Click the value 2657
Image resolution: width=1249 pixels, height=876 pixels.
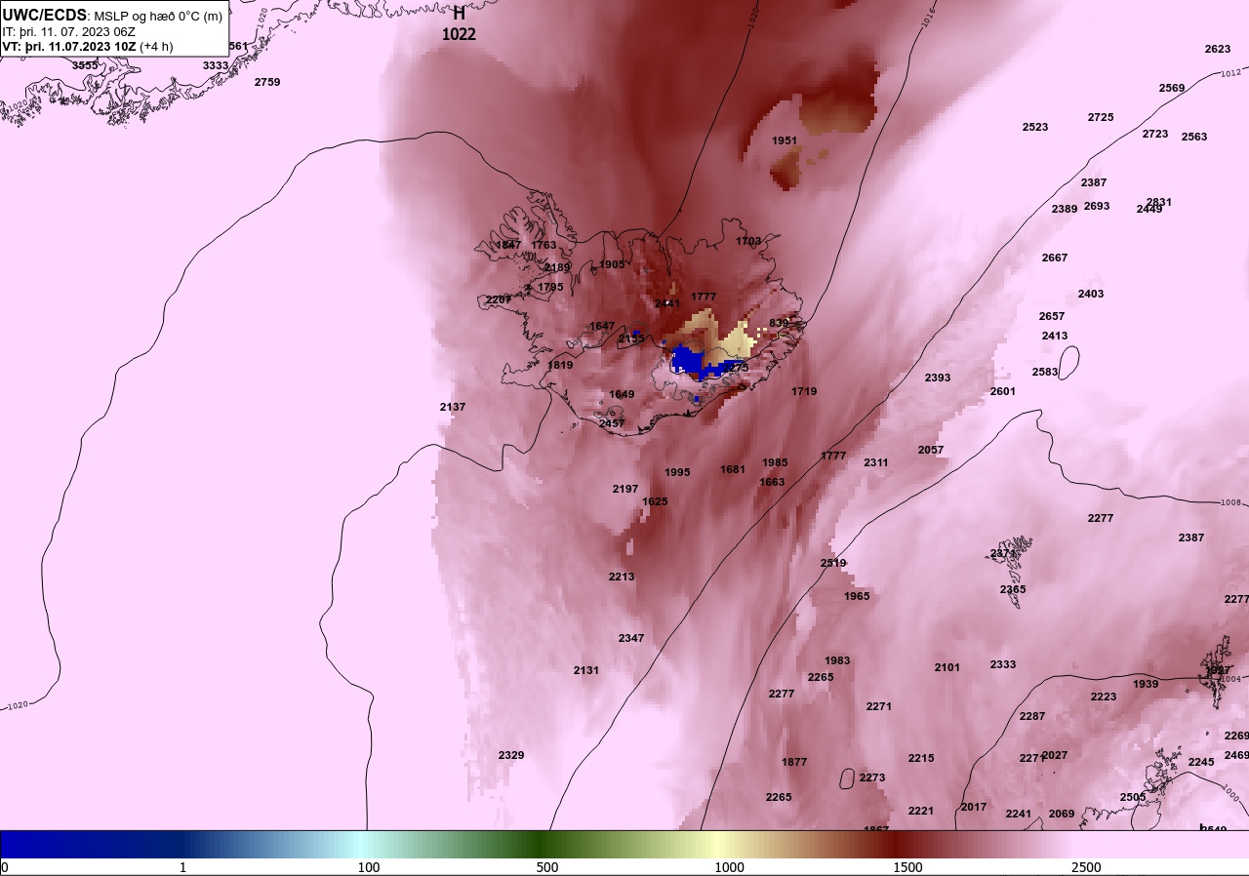pos(1052,316)
